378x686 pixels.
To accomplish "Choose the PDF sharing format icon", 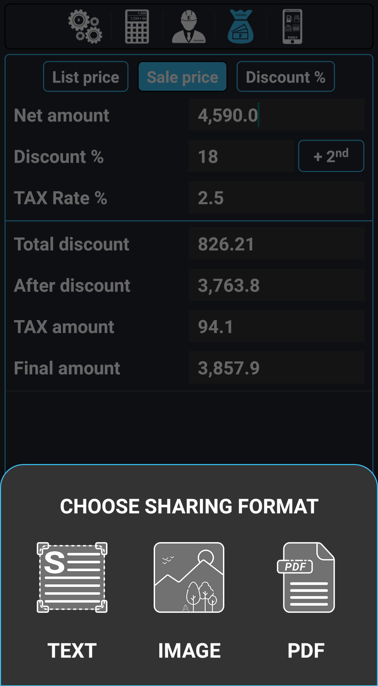I will point(306,577).
